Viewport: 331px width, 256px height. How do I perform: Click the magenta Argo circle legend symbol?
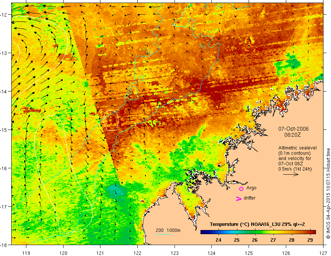click(x=241, y=189)
